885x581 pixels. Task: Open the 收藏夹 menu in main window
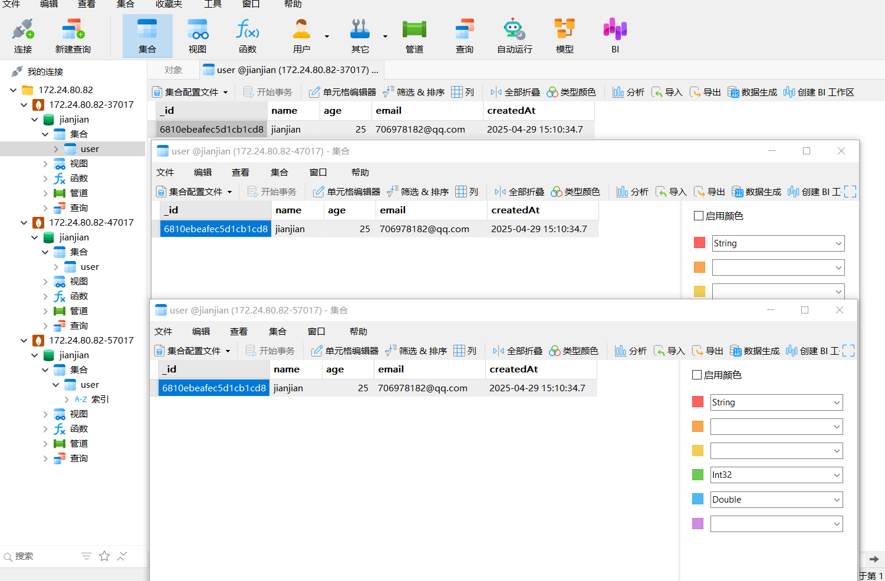tap(169, 4)
